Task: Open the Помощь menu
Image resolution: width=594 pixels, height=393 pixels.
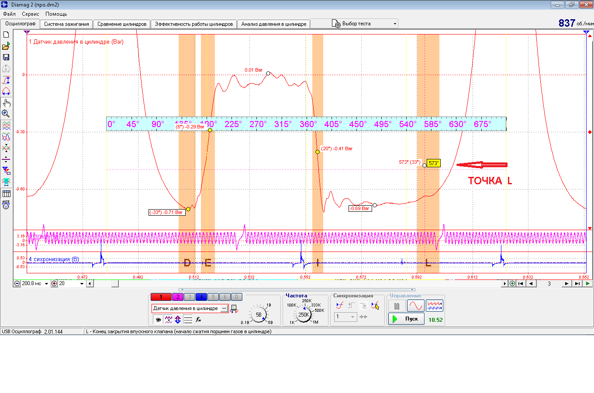Action: (x=56, y=14)
